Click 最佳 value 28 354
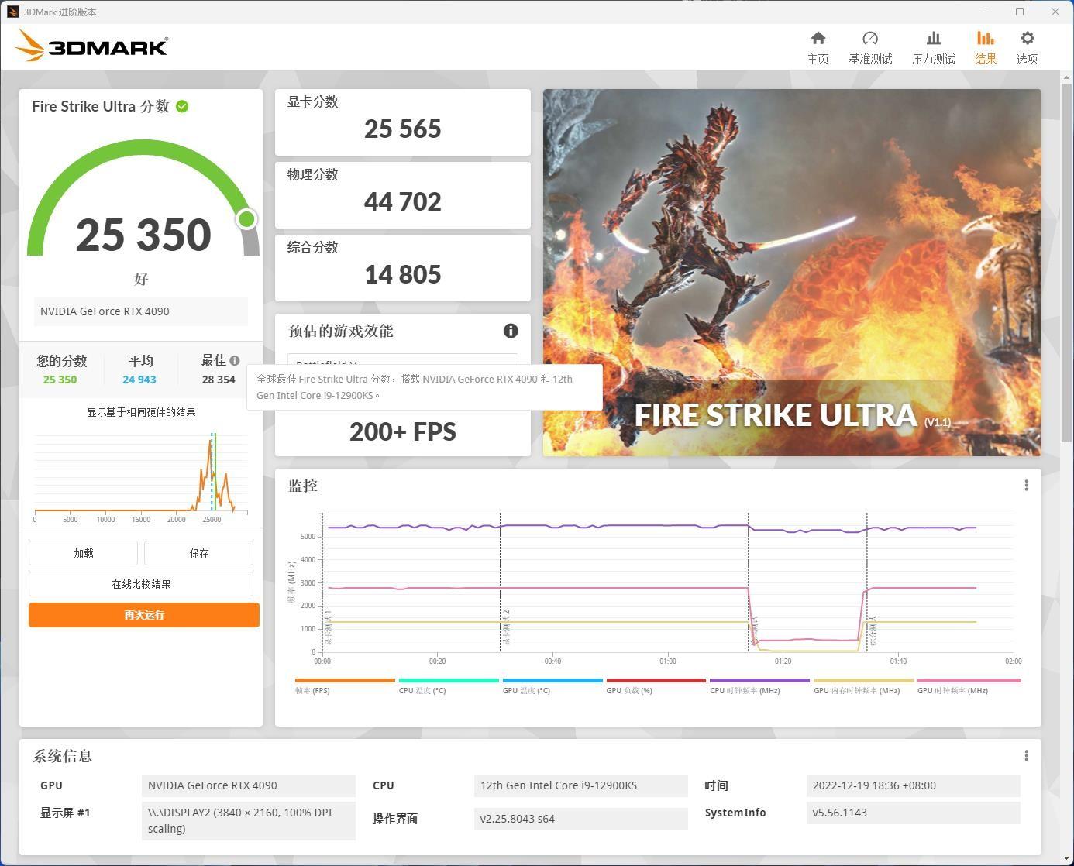 [219, 380]
